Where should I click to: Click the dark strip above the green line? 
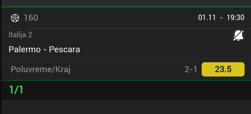(125, 3)
